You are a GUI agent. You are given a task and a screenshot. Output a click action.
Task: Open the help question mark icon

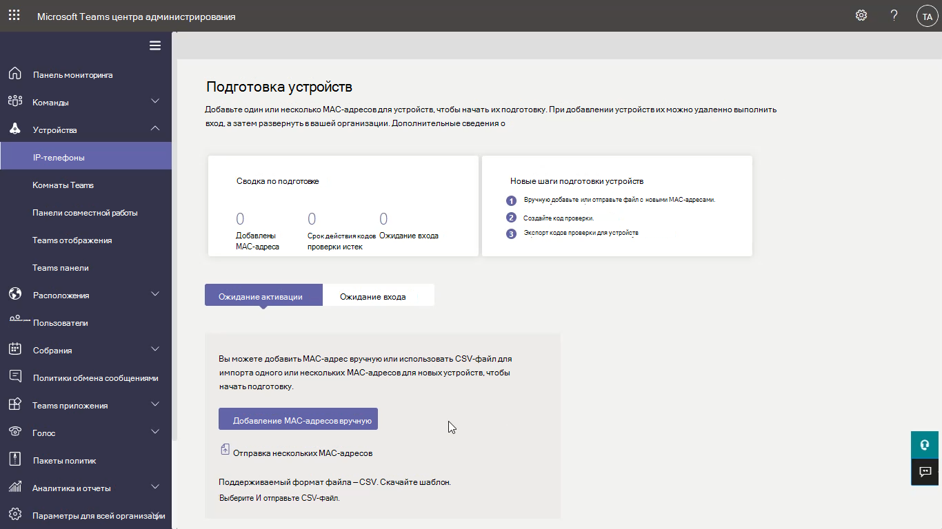tap(894, 15)
